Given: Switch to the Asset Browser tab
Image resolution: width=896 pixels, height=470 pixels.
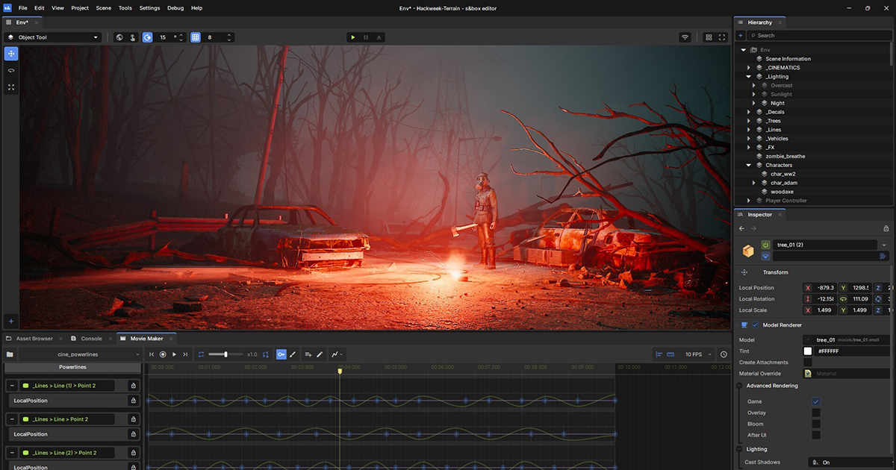Looking at the screenshot, I should pos(34,339).
